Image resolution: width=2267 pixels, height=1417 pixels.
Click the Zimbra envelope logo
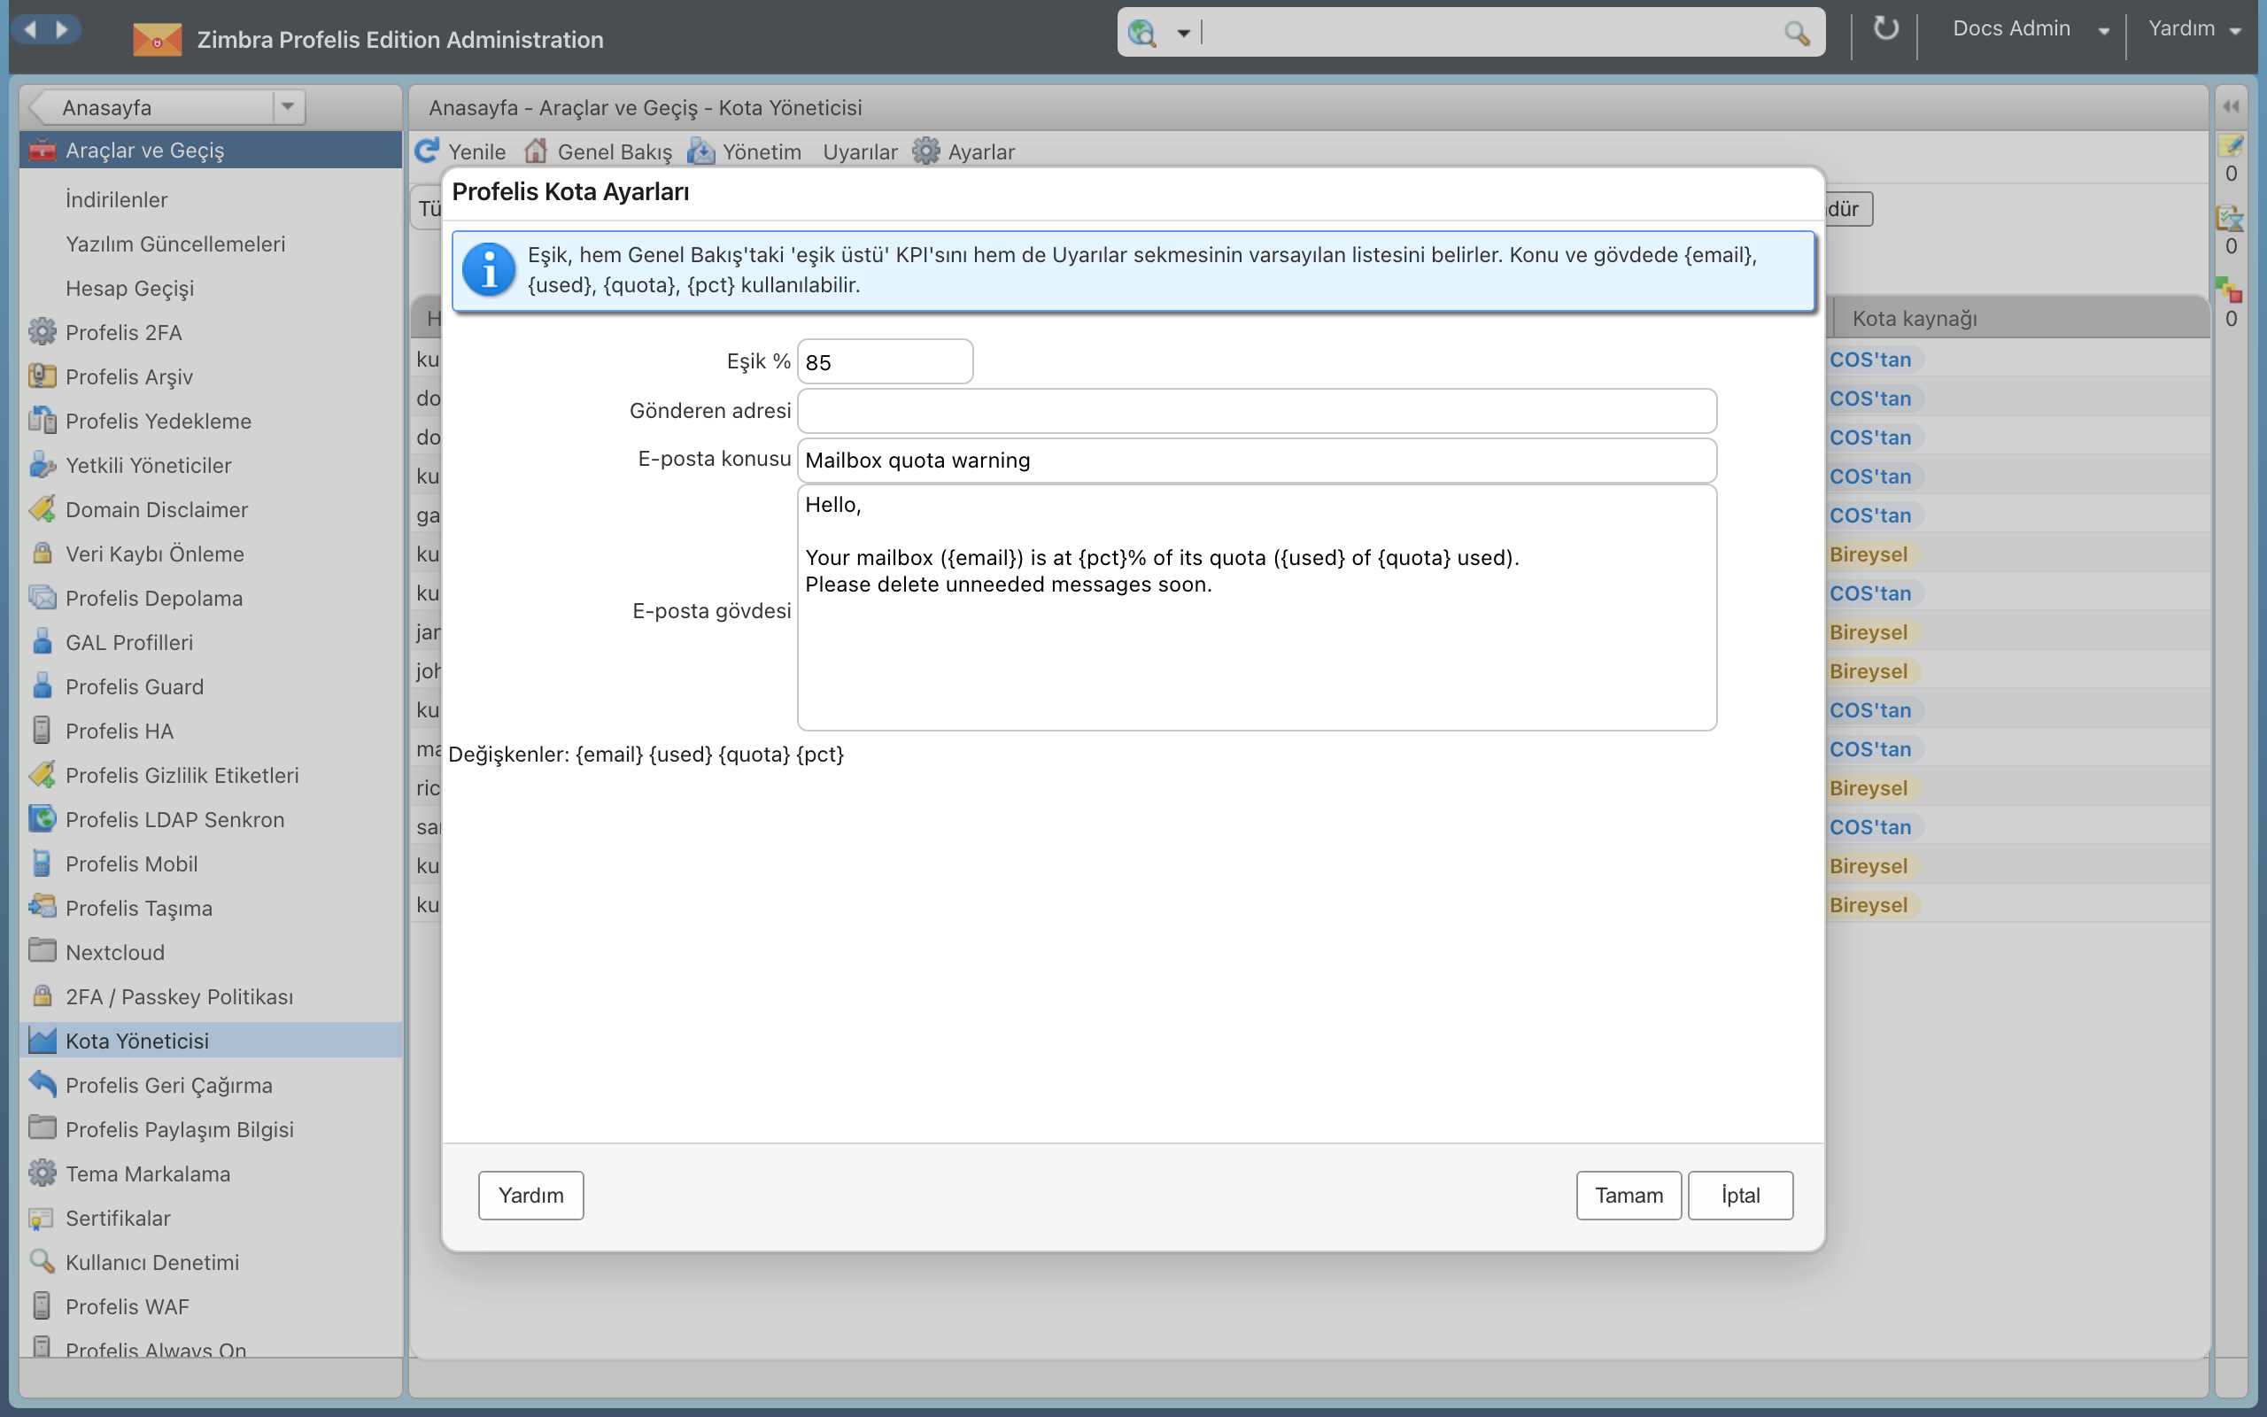coord(157,39)
